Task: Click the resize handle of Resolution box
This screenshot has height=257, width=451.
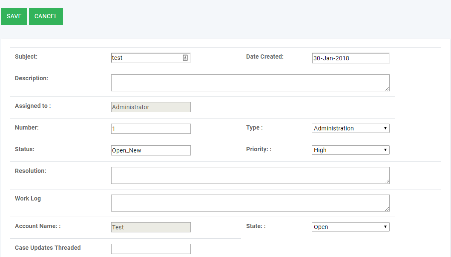Action: click(387, 181)
